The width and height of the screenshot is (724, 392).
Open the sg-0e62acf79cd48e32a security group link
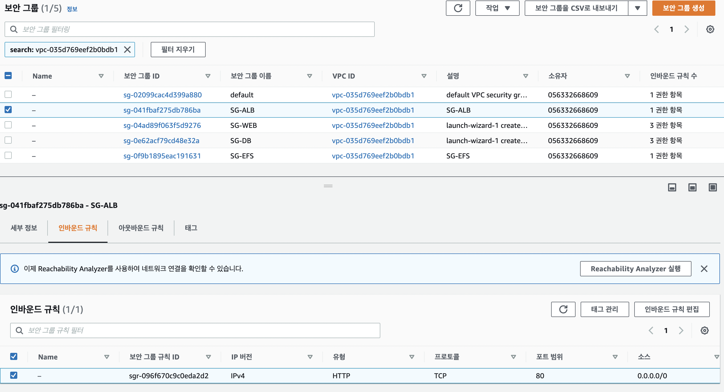pos(161,141)
